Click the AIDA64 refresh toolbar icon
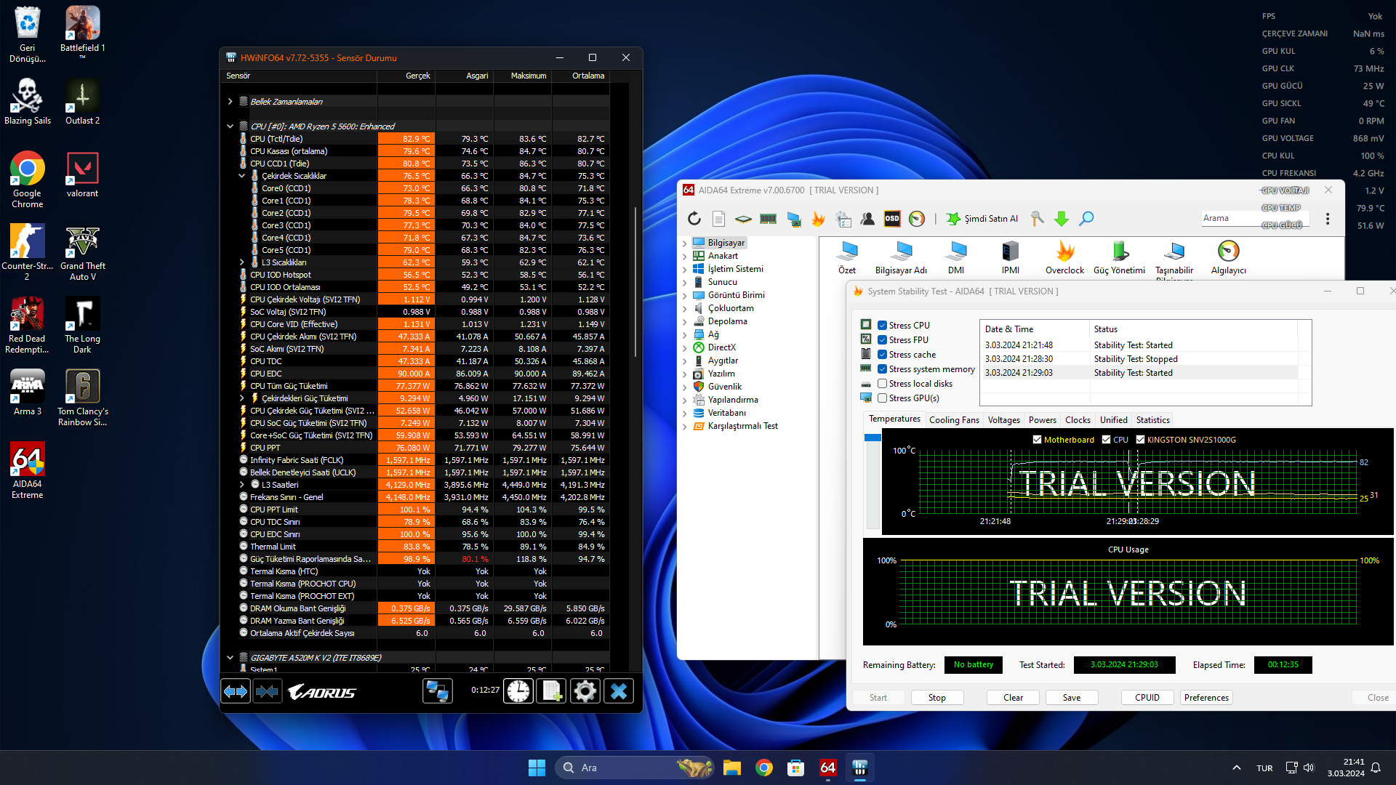This screenshot has width=1396, height=785. [694, 219]
